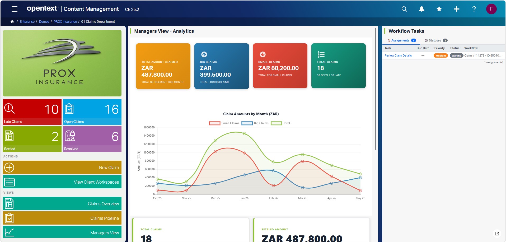Open the Open Claims tile showing 16
Image resolution: width=506 pixels, height=242 pixels.
pyautogui.click(x=92, y=112)
